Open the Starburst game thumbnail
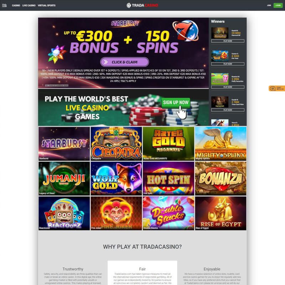The width and height of the screenshot is (285, 285). point(64,144)
